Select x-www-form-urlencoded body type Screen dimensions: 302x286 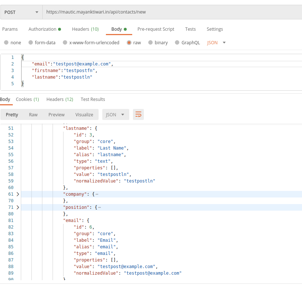[91, 43]
